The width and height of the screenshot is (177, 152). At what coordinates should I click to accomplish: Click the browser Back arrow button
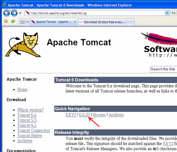6,13
